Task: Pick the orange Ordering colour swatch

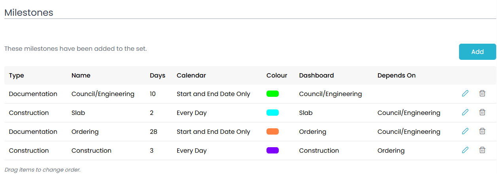Action: (272, 131)
